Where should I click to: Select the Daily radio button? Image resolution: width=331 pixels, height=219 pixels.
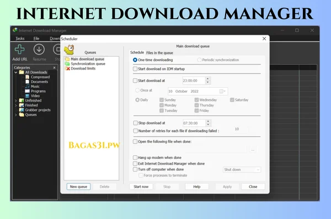[137, 100]
